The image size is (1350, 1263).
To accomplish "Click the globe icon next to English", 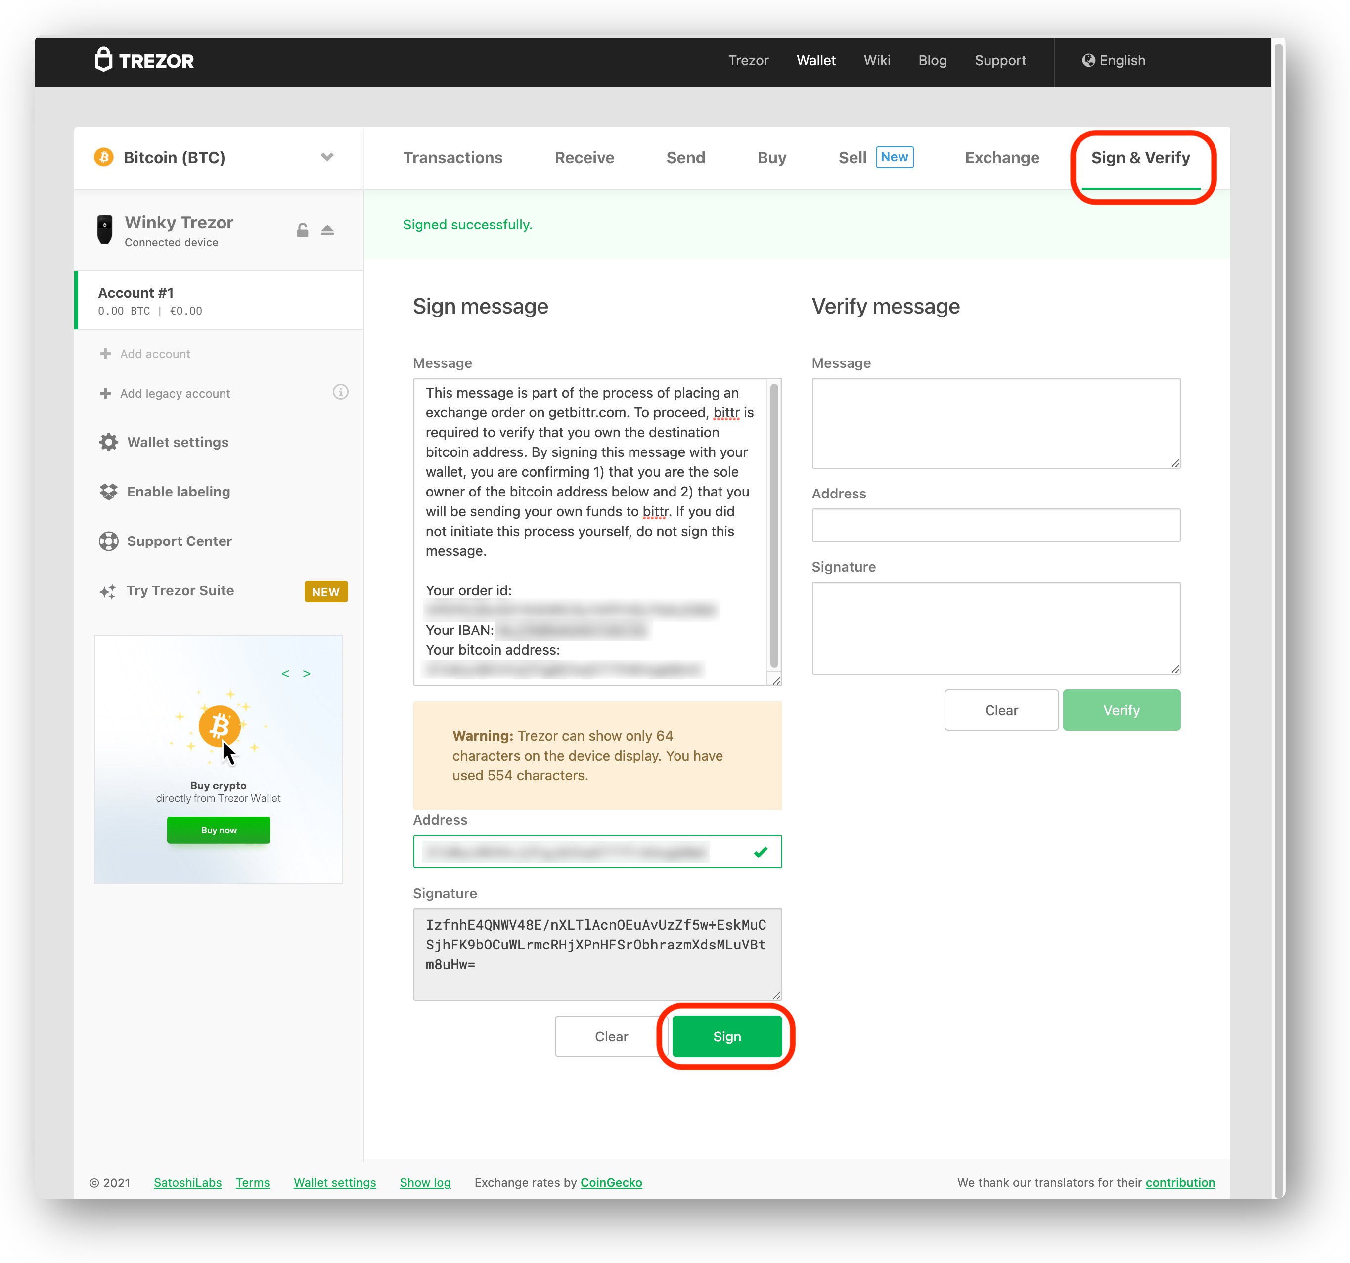I will [1088, 60].
